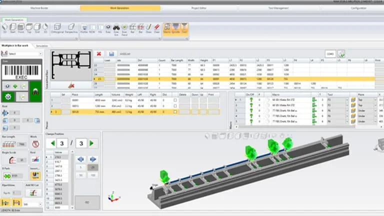
Task: Click the Profile monitor icon in ribbon
Action: (84, 27)
